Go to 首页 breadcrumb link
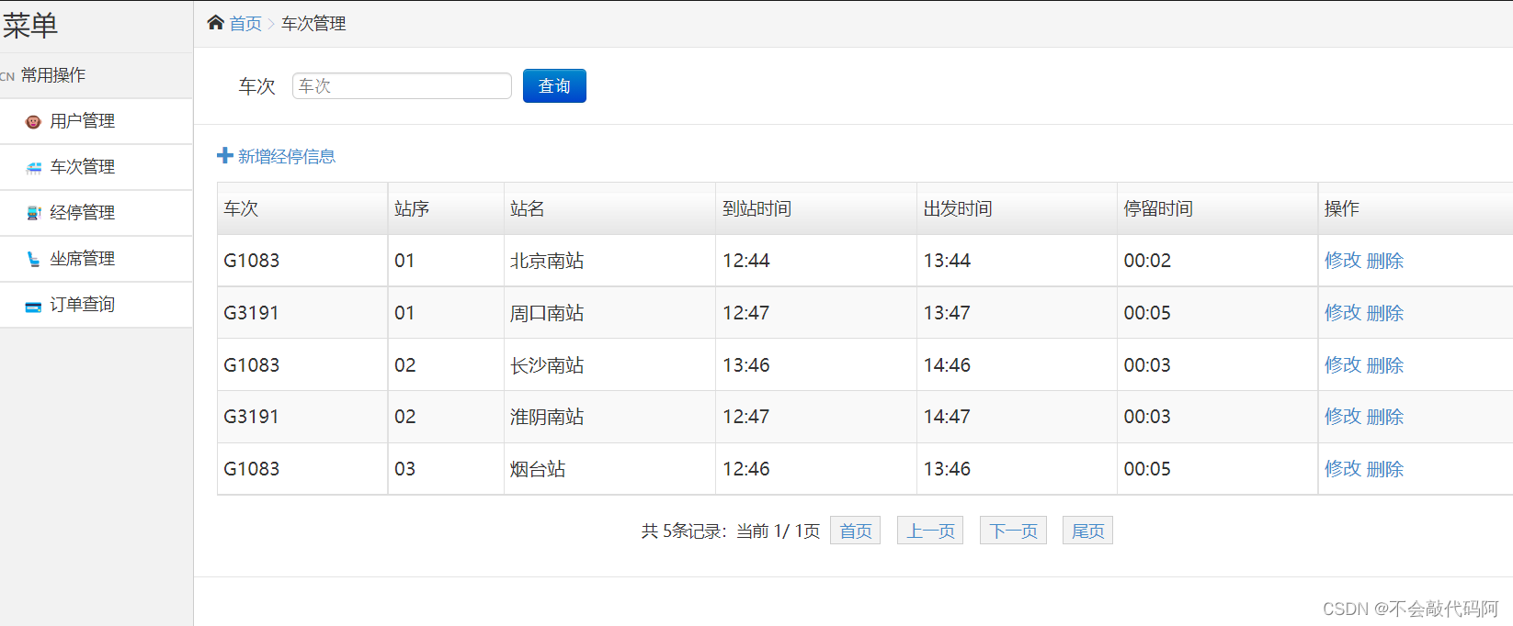 pyautogui.click(x=245, y=23)
